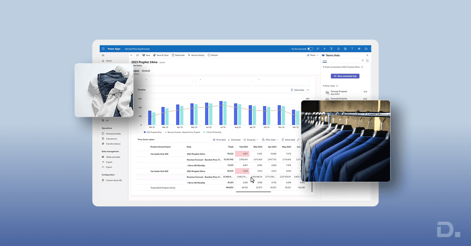Click the Fit to data button

[x=219, y=139]
